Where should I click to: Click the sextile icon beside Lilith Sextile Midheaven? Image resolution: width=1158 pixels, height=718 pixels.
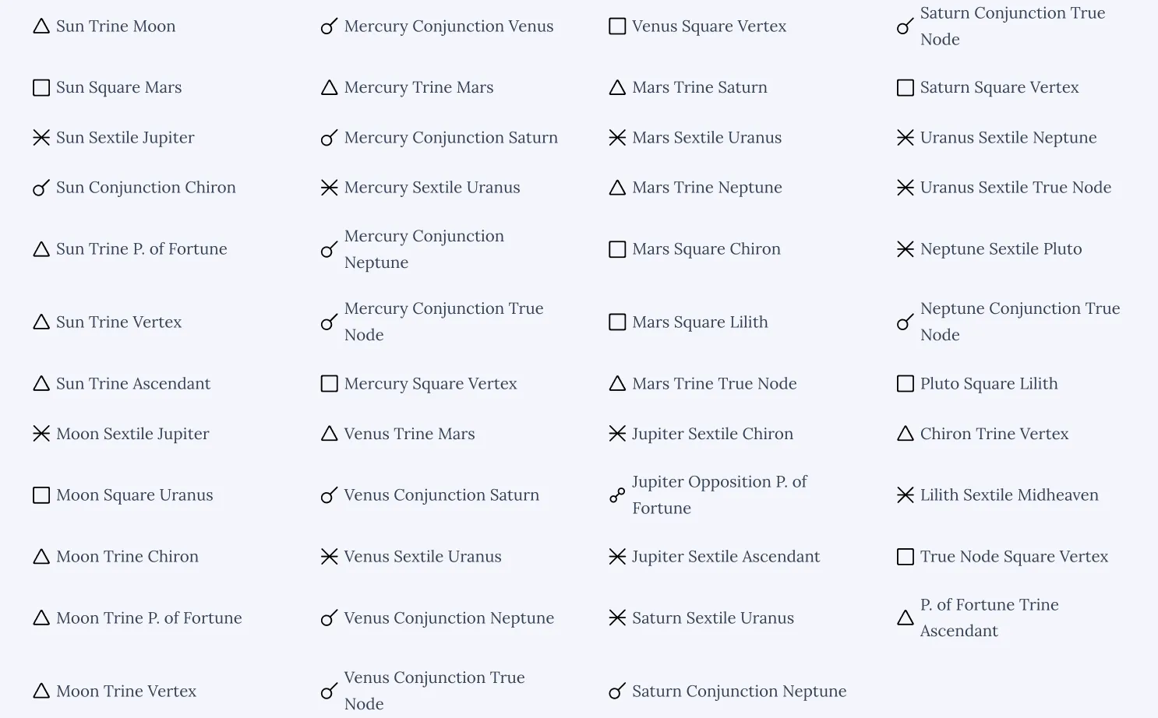905,495
